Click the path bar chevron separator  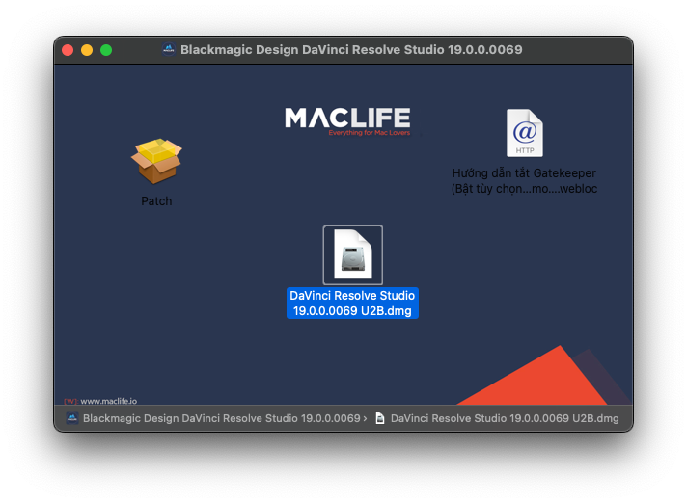[x=365, y=418]
